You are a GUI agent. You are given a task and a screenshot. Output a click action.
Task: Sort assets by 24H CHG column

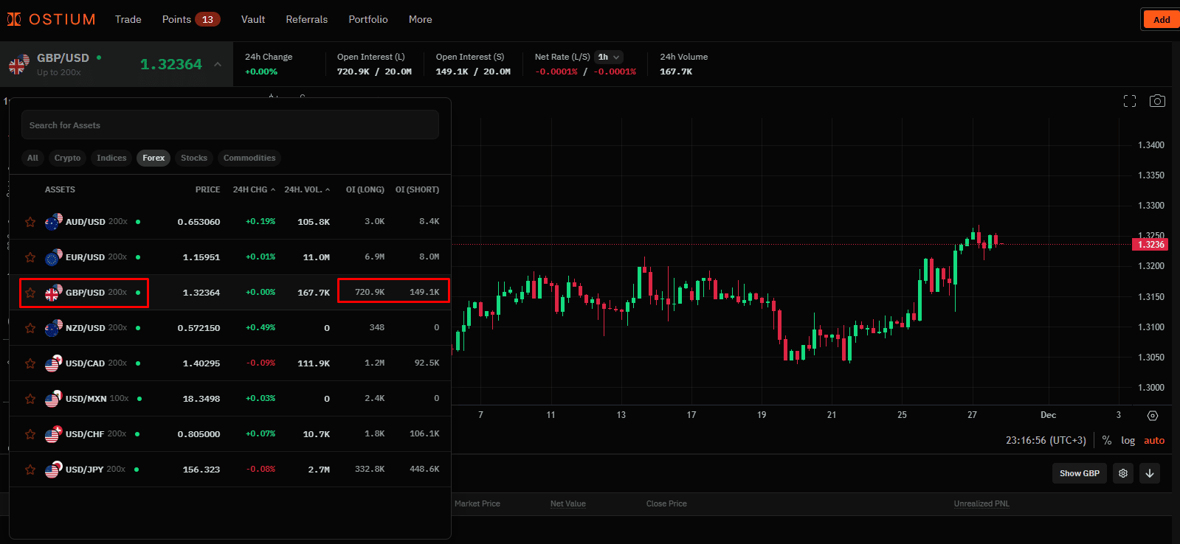(x=253, y=189)
